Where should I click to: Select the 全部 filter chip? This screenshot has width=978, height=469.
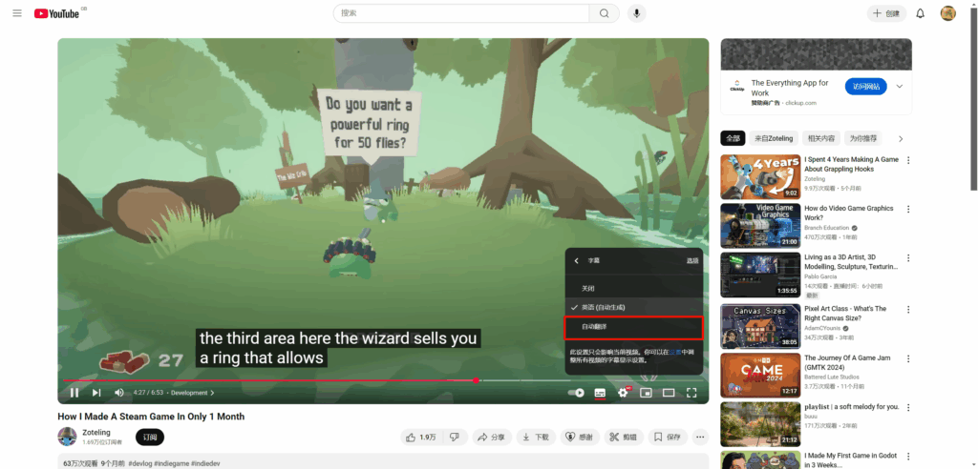[x=733, y=138]
